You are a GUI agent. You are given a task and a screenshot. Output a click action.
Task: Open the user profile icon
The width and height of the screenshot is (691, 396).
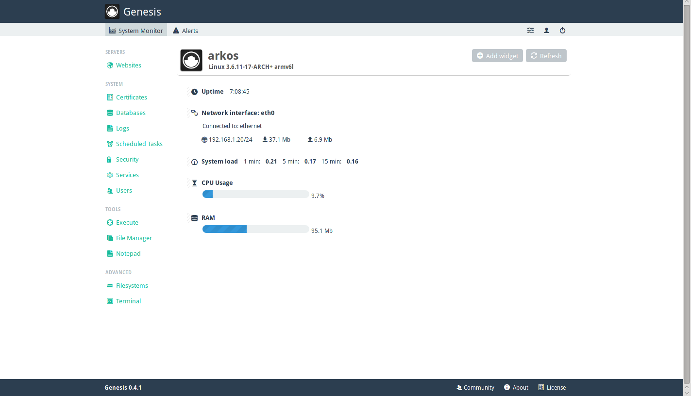pyautogui.click(x=546, y=31)
